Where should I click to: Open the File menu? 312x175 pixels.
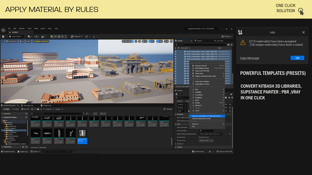click(x=9, y=28)
